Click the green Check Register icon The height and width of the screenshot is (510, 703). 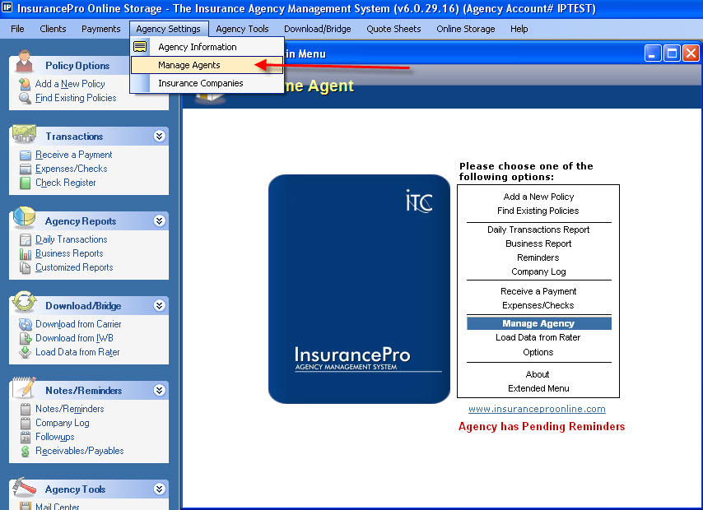[26, 183]
